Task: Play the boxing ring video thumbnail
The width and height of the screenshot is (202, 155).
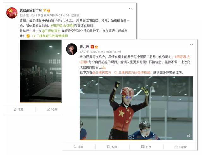Action: [41, 71]
